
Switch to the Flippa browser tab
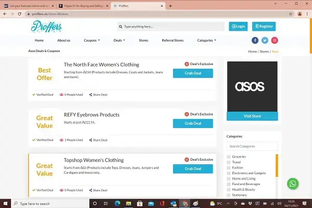84,6
